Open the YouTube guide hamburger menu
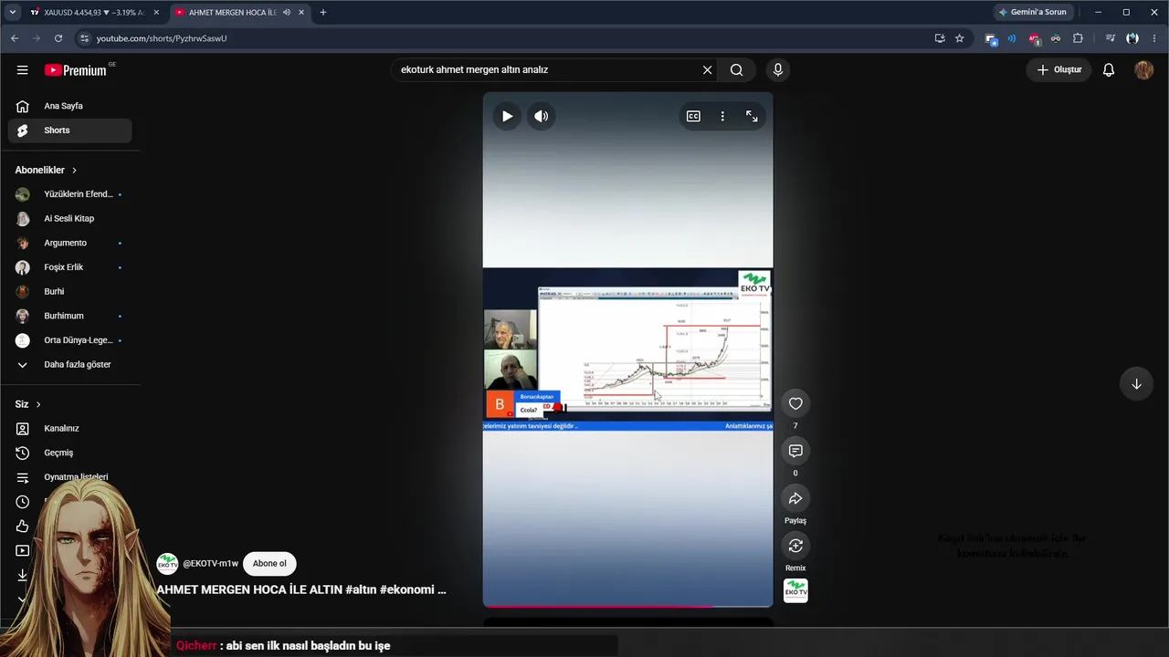 22,69
